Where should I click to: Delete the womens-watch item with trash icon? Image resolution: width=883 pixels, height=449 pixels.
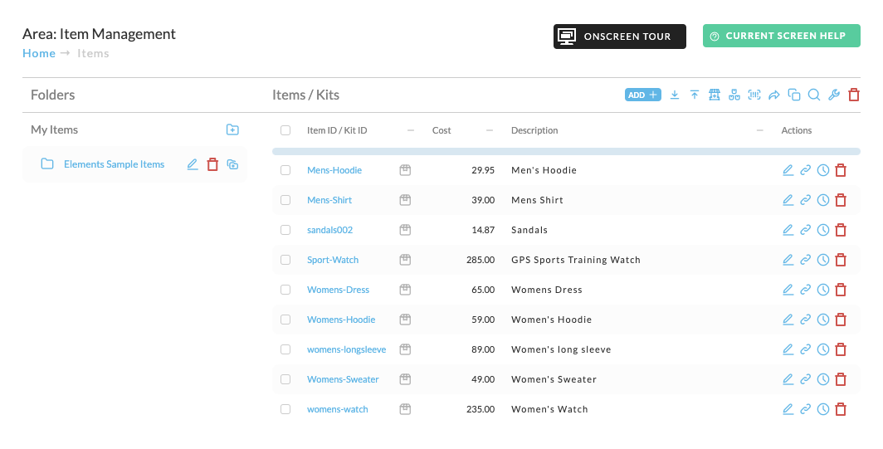841,409
